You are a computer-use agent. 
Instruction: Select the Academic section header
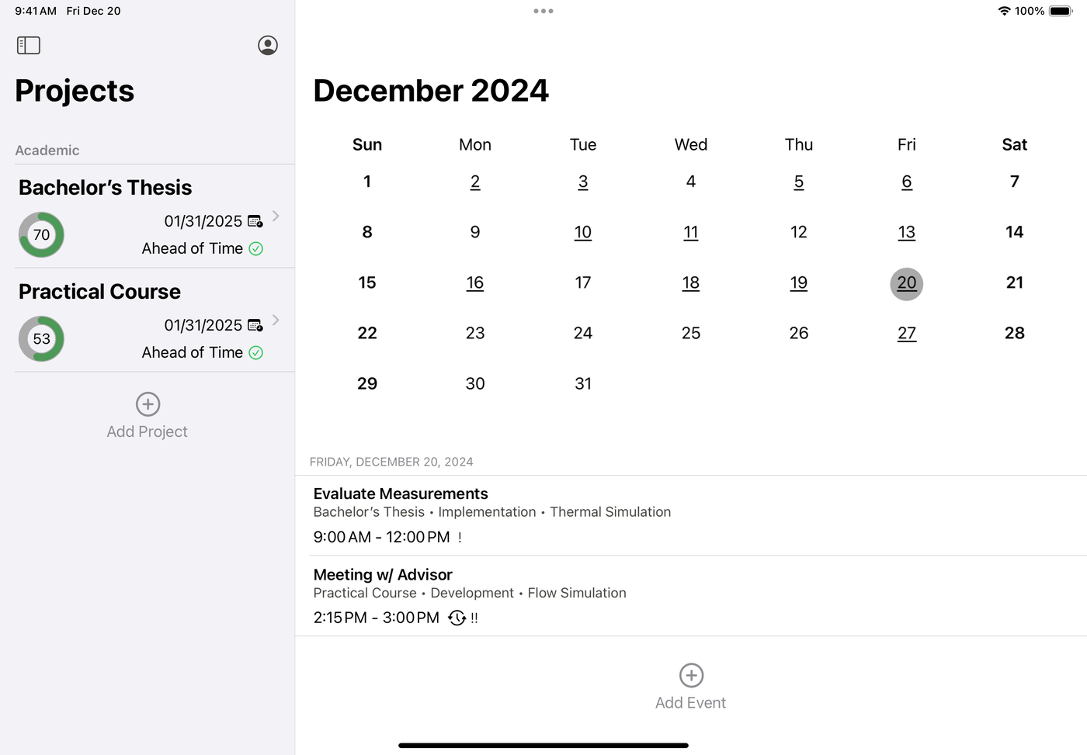[47, 151]
